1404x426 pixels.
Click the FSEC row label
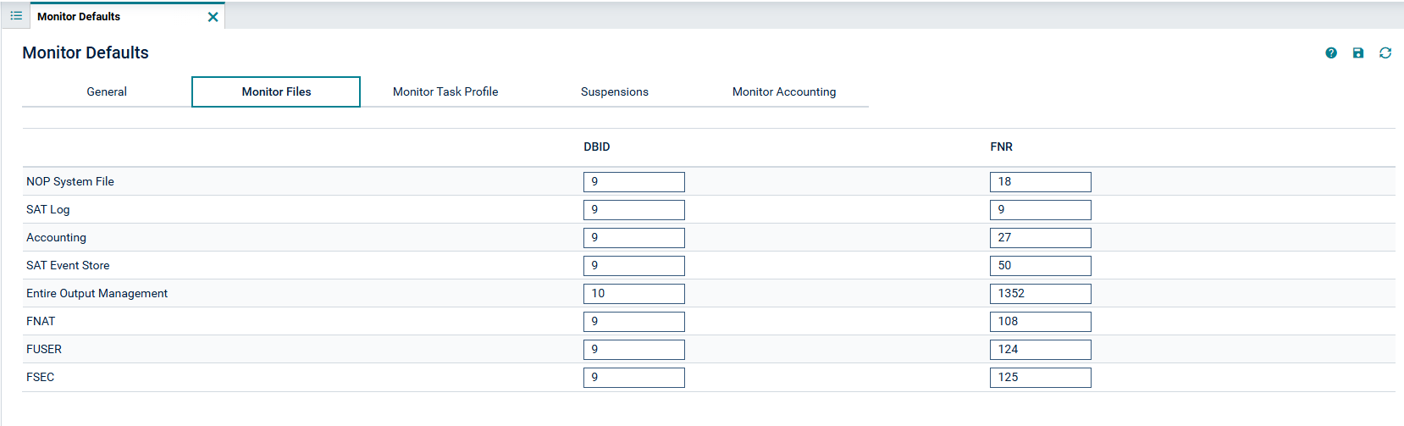[x=40, y=377]
